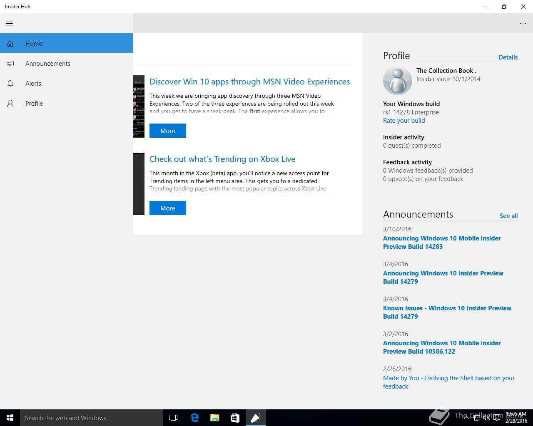The image size is (533, 426).
Task: Open the Profile section in sidebar
Action: point(67,103)
